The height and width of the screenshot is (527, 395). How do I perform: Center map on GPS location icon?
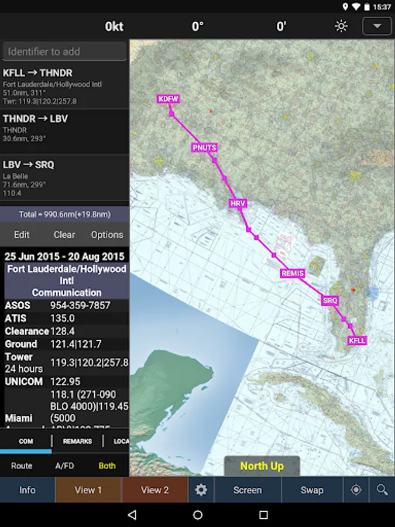[x=356, y=490]
